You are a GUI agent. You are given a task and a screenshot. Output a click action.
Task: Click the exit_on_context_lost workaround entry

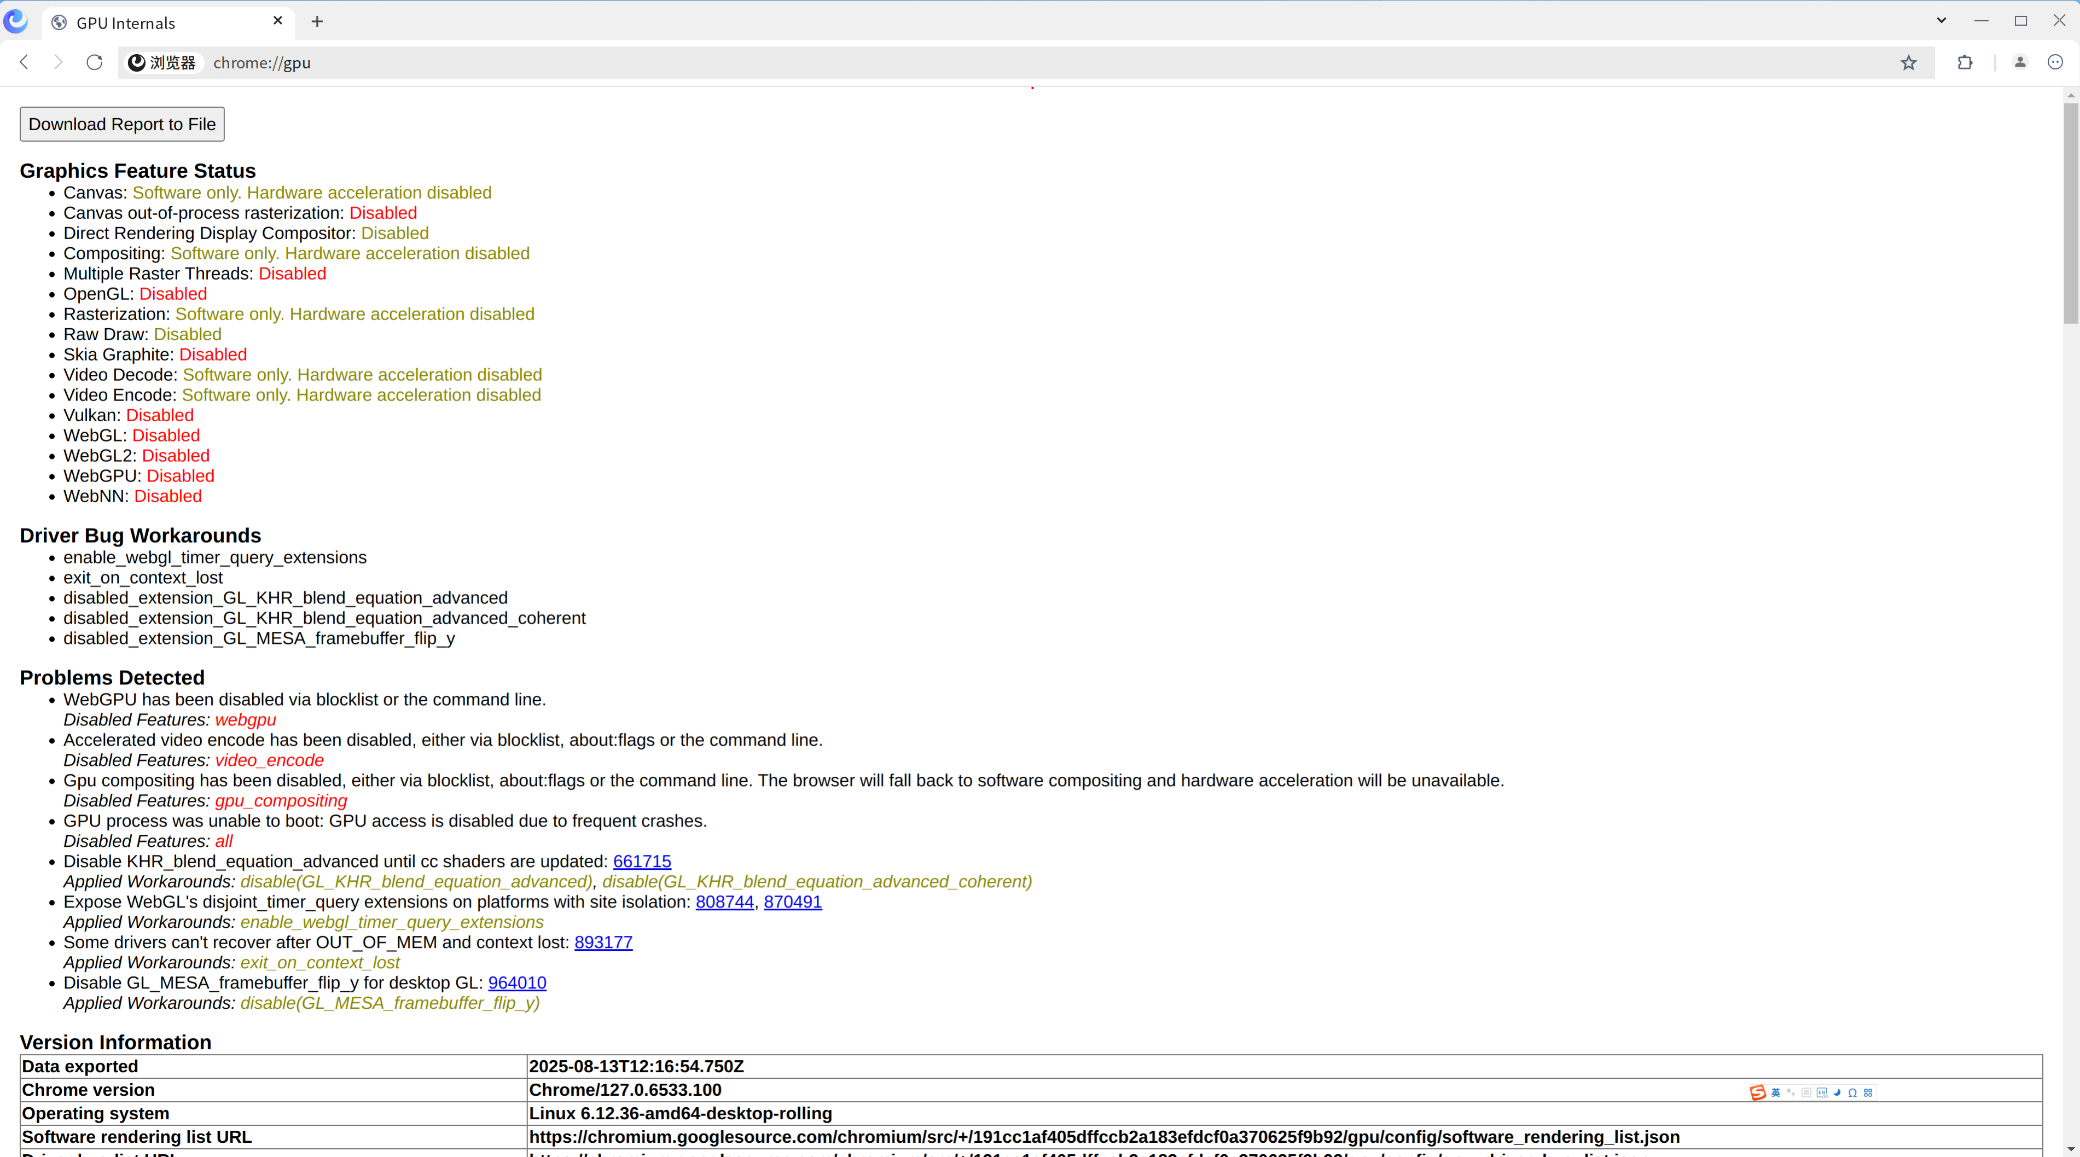143,577
